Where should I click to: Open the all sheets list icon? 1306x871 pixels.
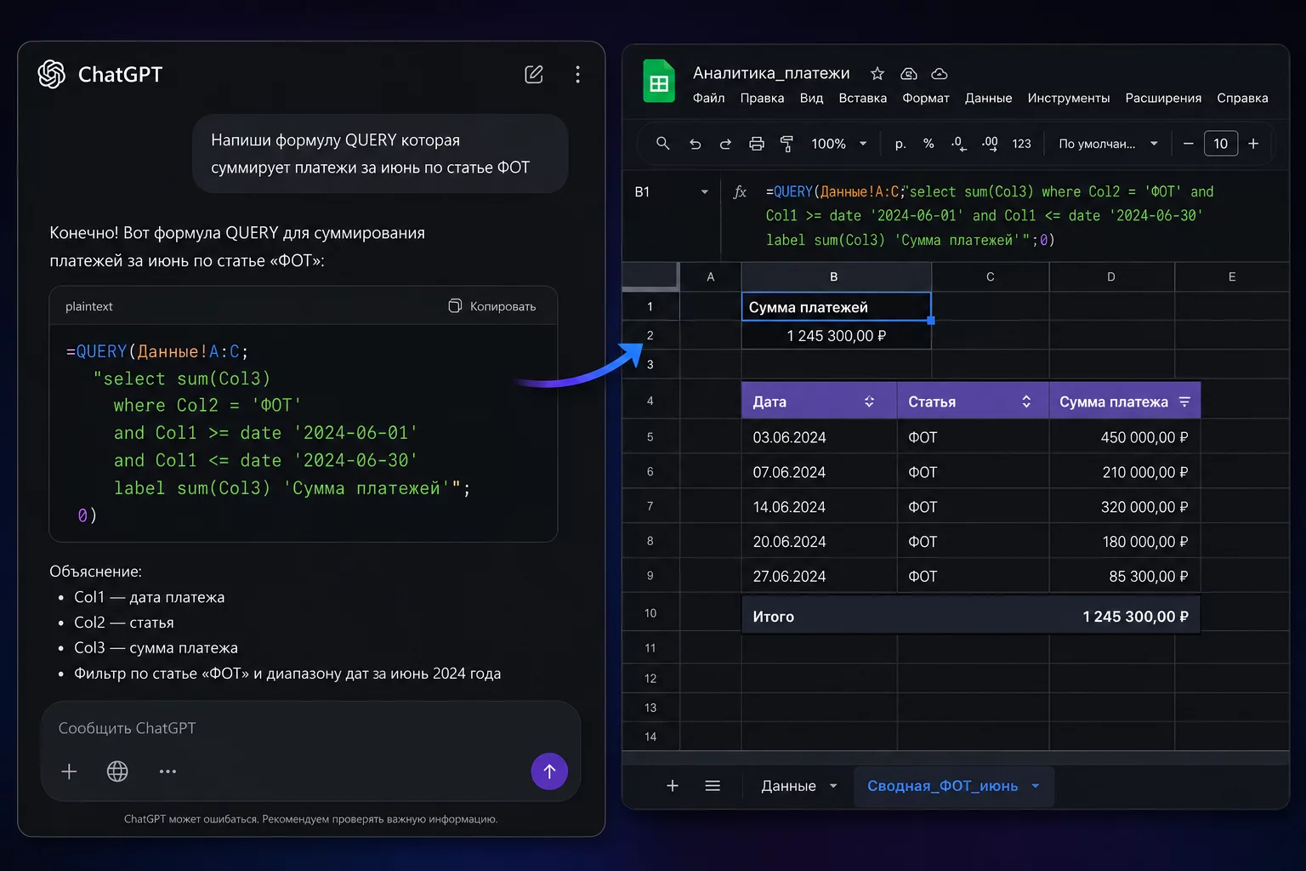point(713,786)
